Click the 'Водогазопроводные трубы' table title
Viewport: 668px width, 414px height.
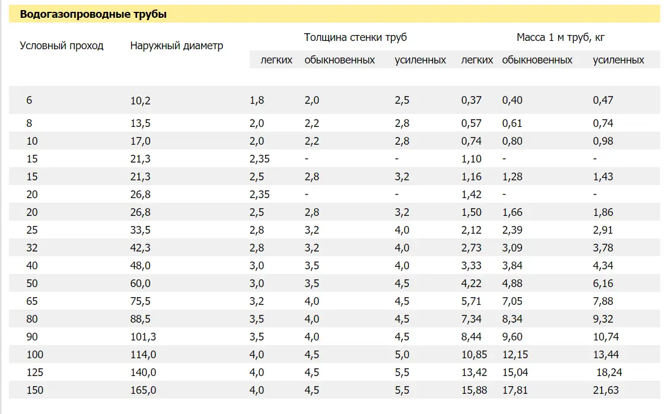click(x=93, y=15)
